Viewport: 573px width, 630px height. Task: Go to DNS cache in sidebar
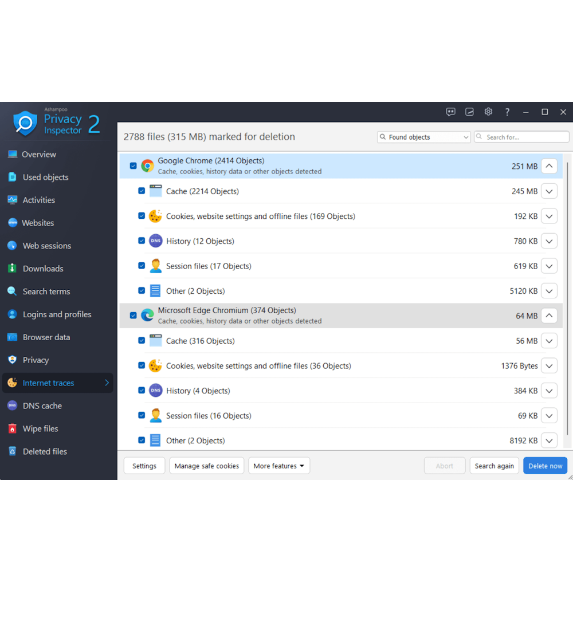coord(42,405)
